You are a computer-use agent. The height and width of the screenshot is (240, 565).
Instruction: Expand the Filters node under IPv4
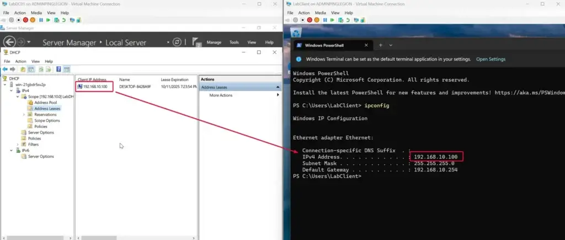18,145
